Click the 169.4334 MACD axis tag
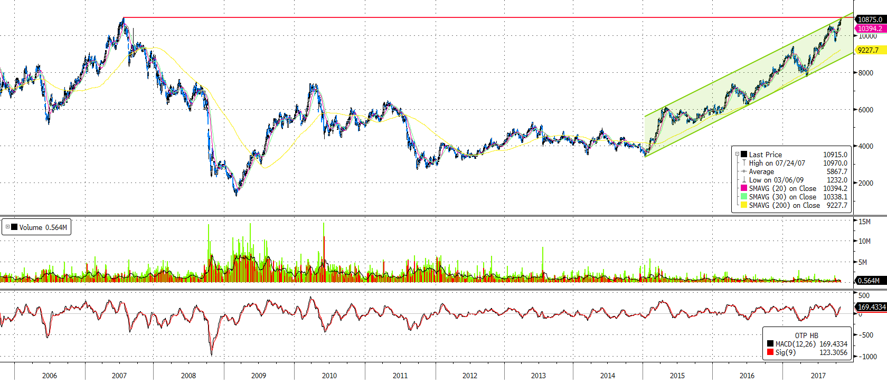This screenshot has height=384, width=887. tap(871, 307)
